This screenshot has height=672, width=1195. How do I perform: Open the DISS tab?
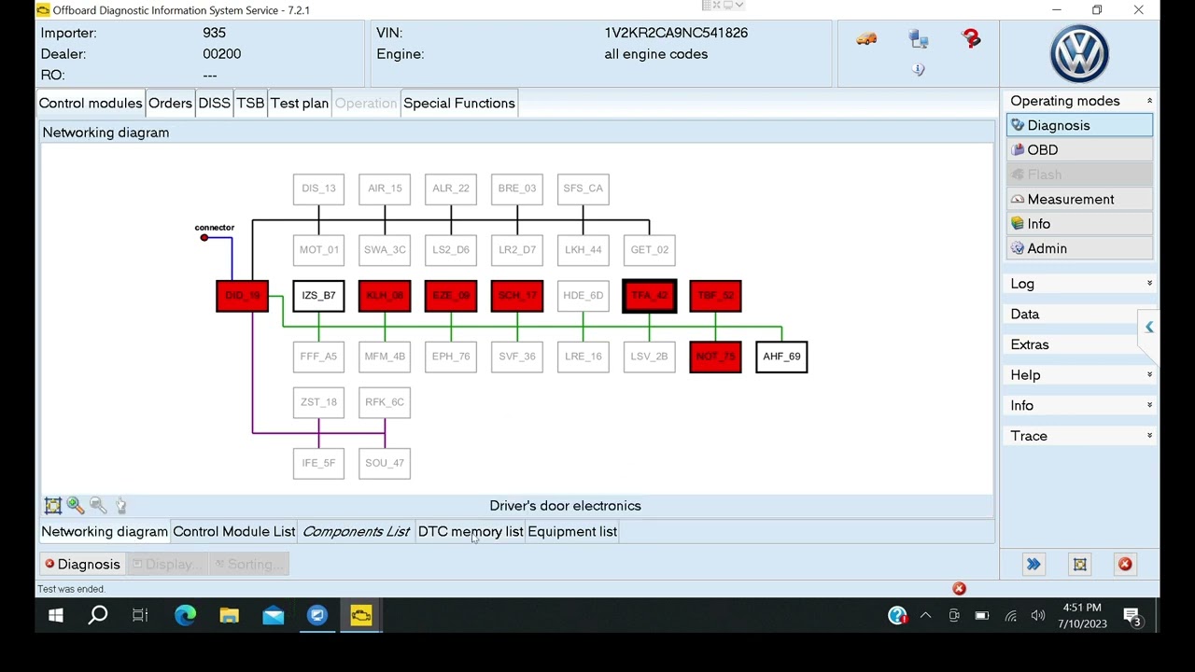tap(214, 103)
